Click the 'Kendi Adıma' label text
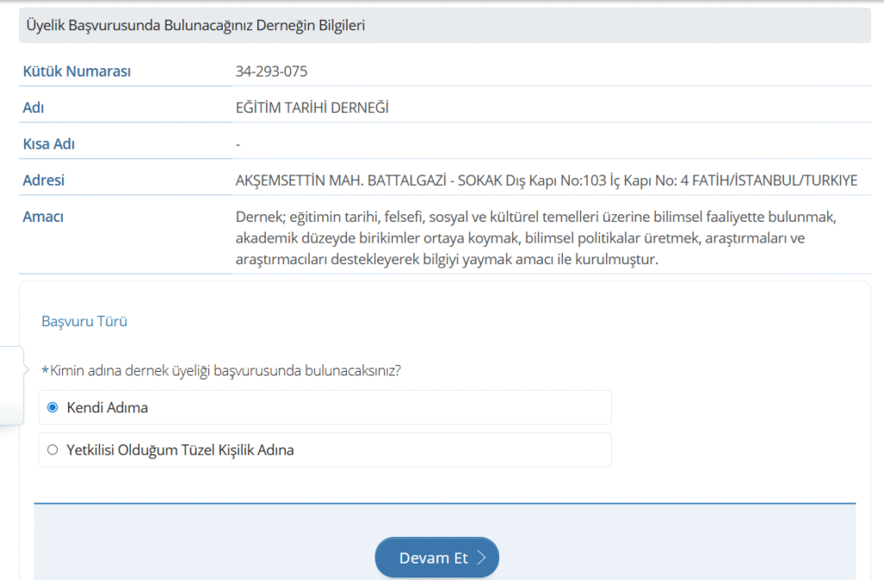 (x=107, y=407)
